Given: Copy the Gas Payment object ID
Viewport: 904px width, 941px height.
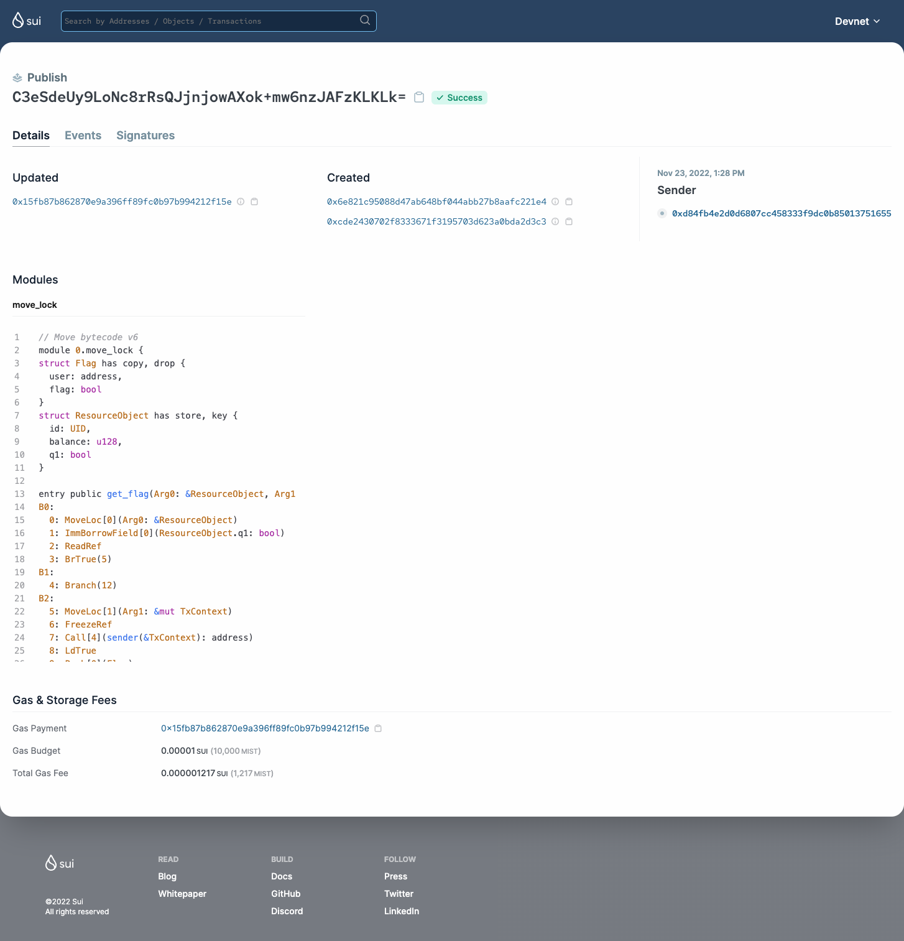Looking at the screenshot, I should pos(378,728).
